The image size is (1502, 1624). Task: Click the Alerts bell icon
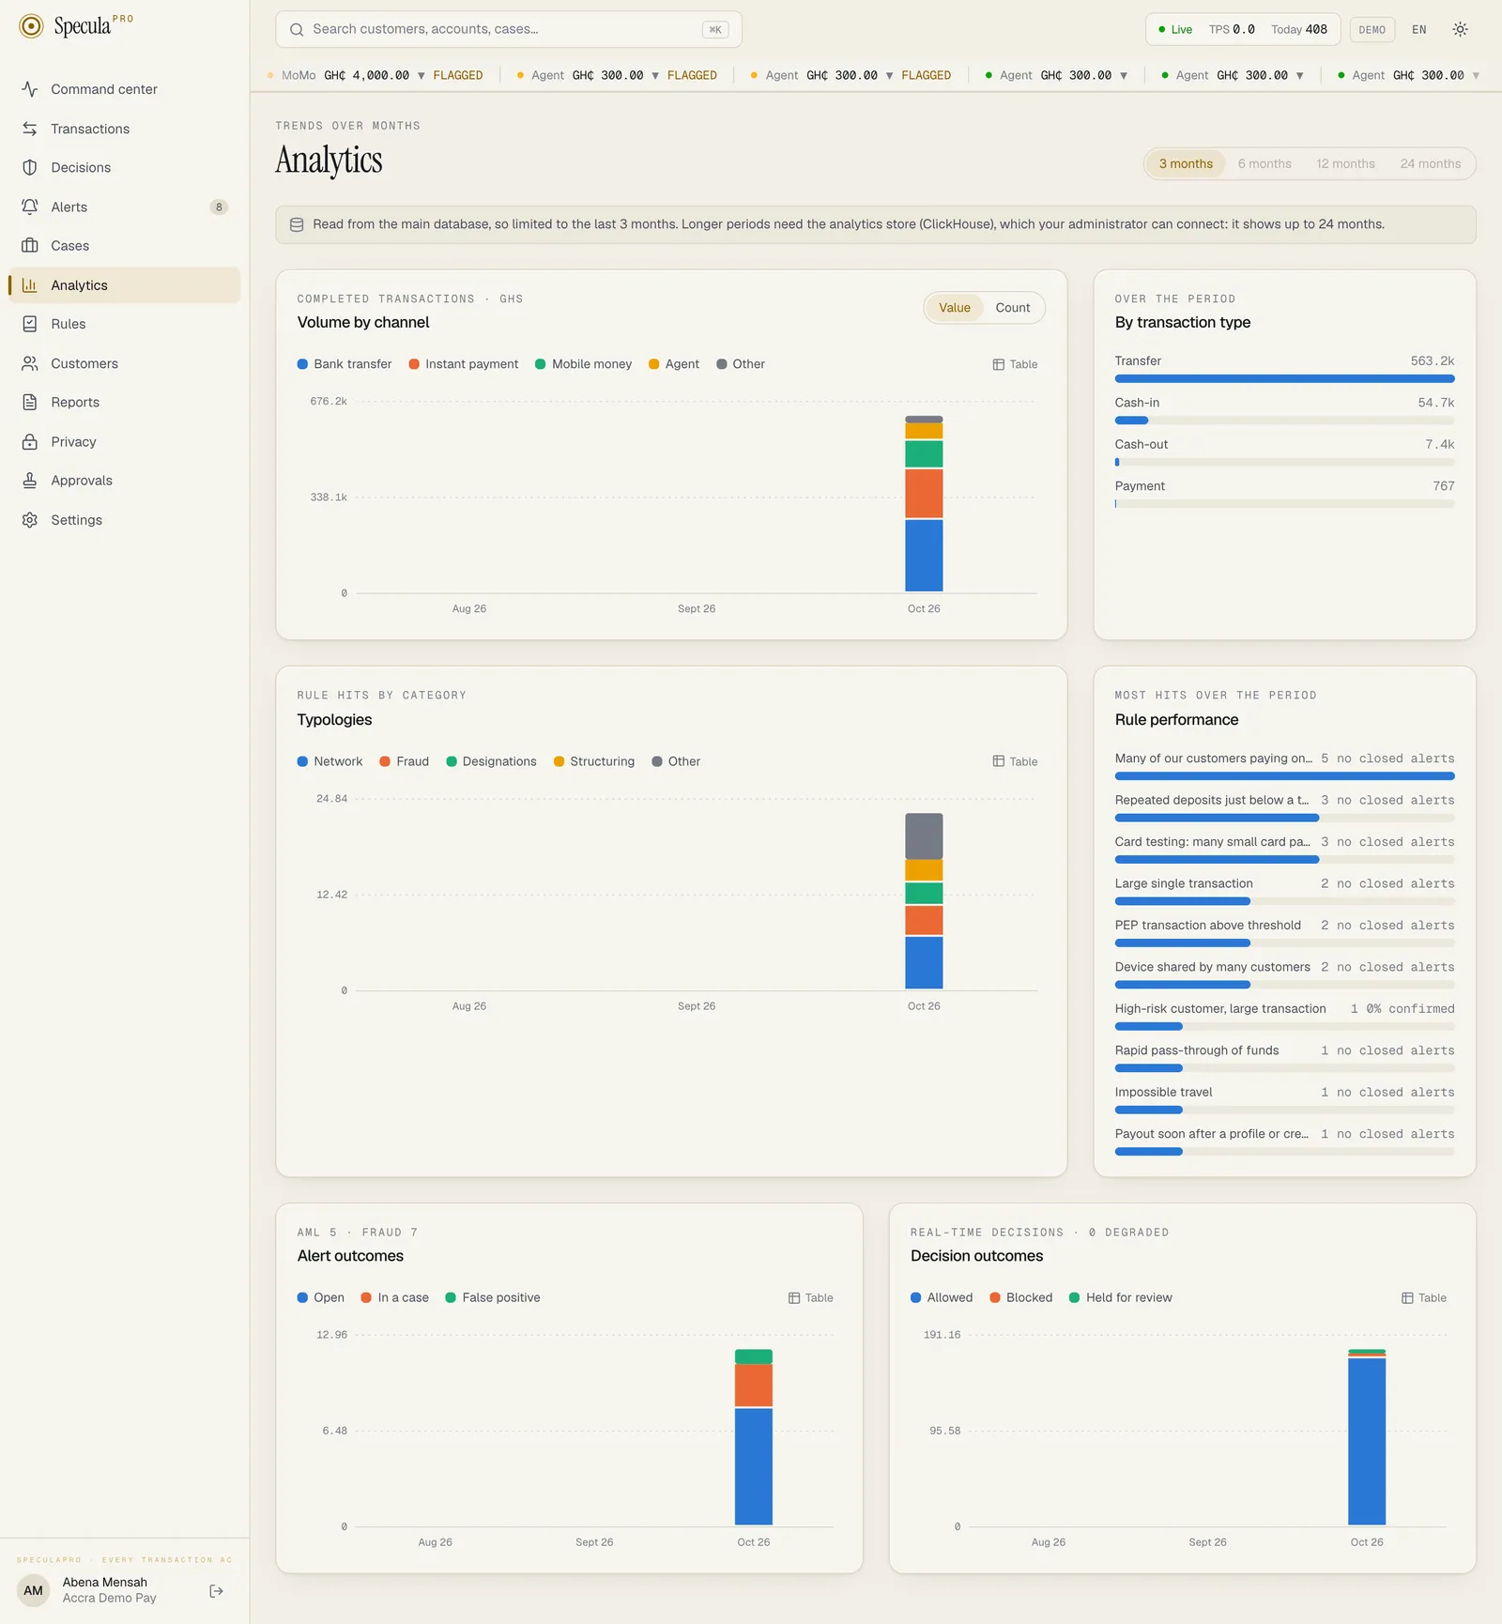[x=30, y=207]
